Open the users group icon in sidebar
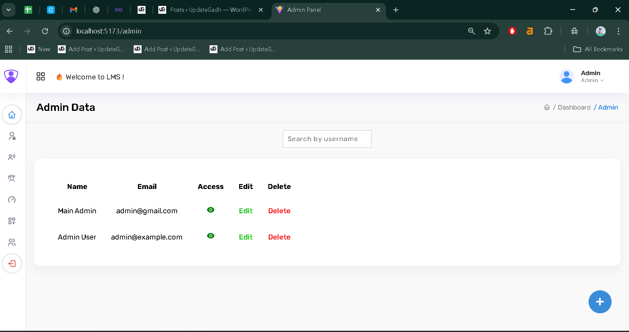This screenshot has height=332, width=629. point(12,242)
